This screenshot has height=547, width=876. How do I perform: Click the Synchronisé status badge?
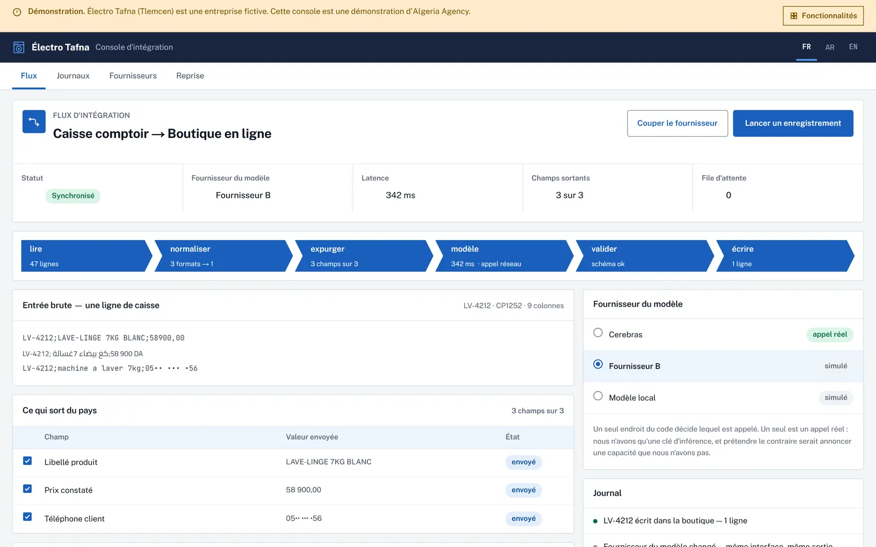pyautogui.click(x=73, y=196)
